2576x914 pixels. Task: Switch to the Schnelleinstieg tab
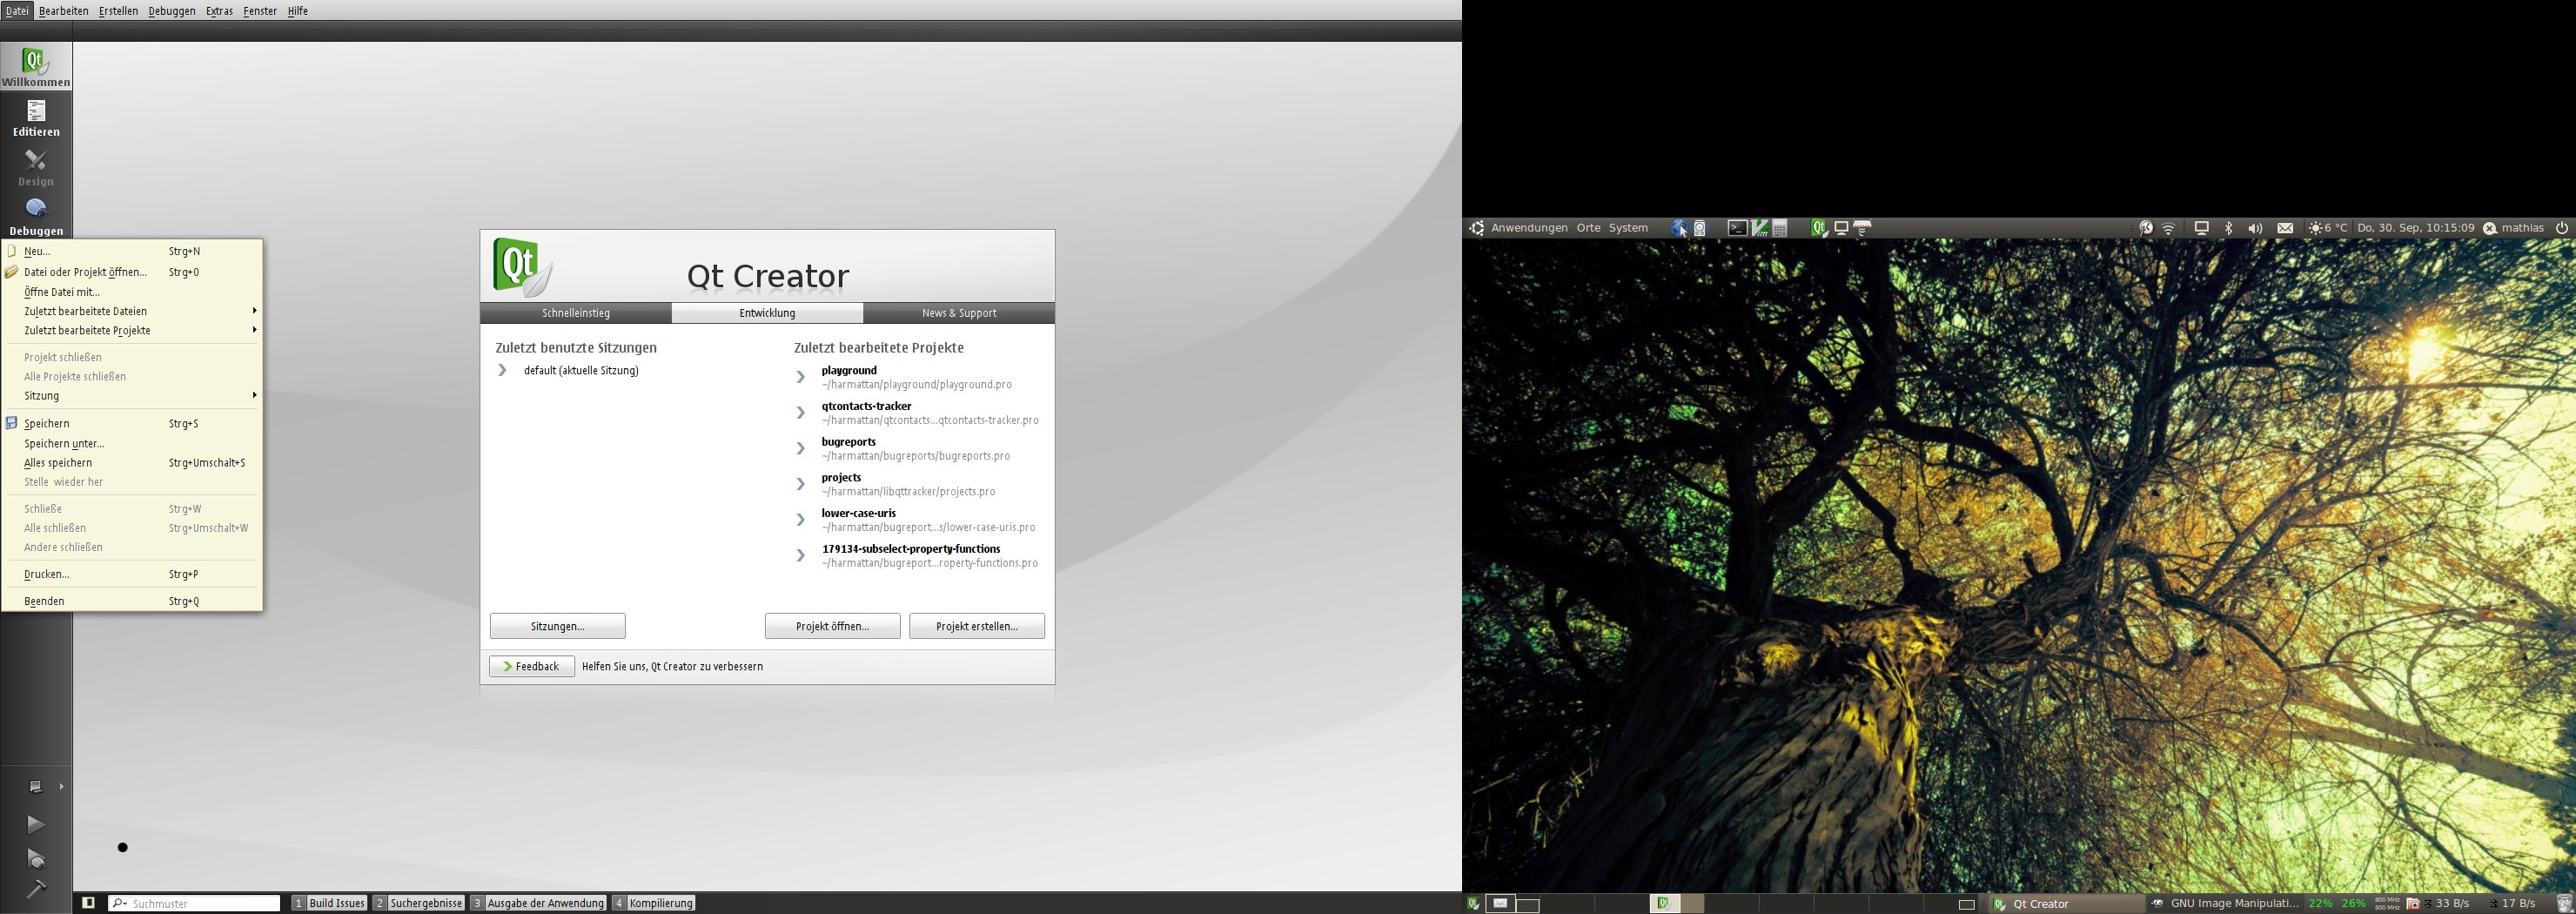[576, 313]
